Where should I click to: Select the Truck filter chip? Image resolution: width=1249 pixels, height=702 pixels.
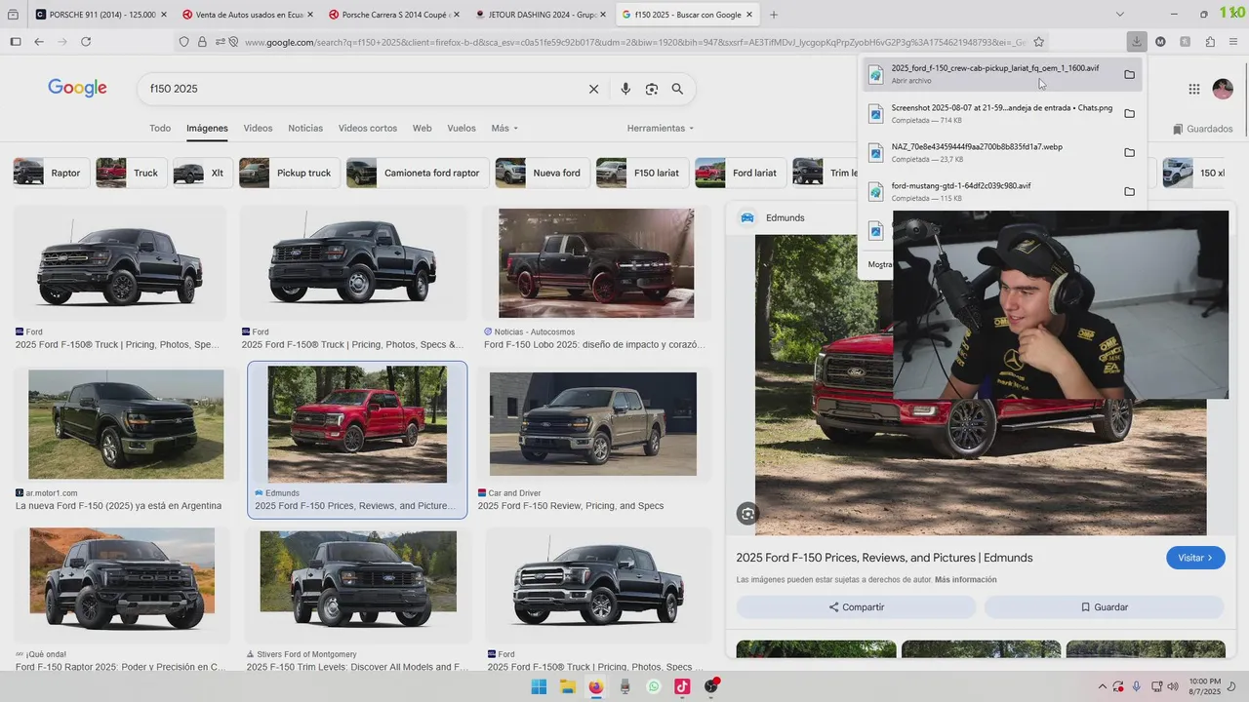pyautogui.click(x=131, y=173)
